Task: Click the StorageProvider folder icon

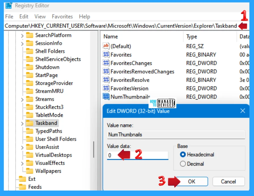Action: point(30,83)
